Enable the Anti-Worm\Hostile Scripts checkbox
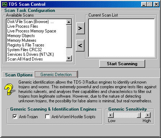The width and height of the screenshot is (161, 138). tap(47, 116)
